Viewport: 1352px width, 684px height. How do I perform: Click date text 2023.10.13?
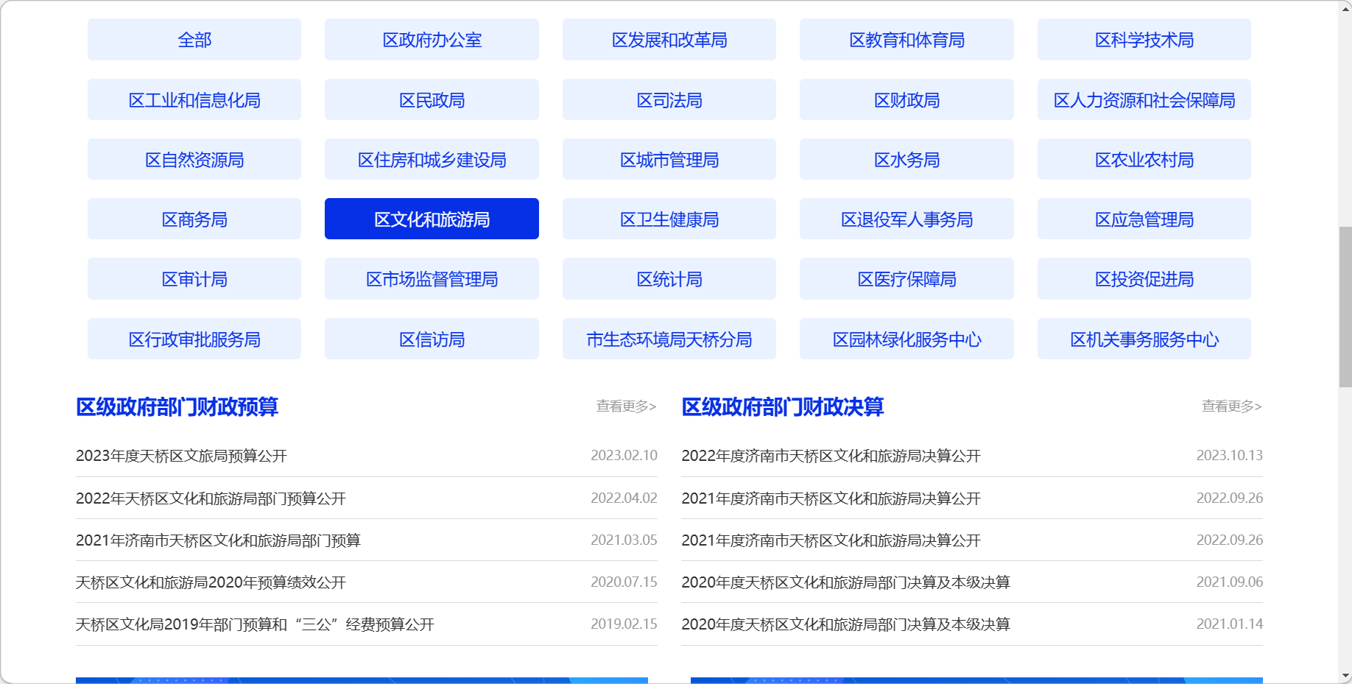point(1229,455)
